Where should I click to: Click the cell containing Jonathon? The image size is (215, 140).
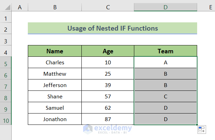point(55,119)
